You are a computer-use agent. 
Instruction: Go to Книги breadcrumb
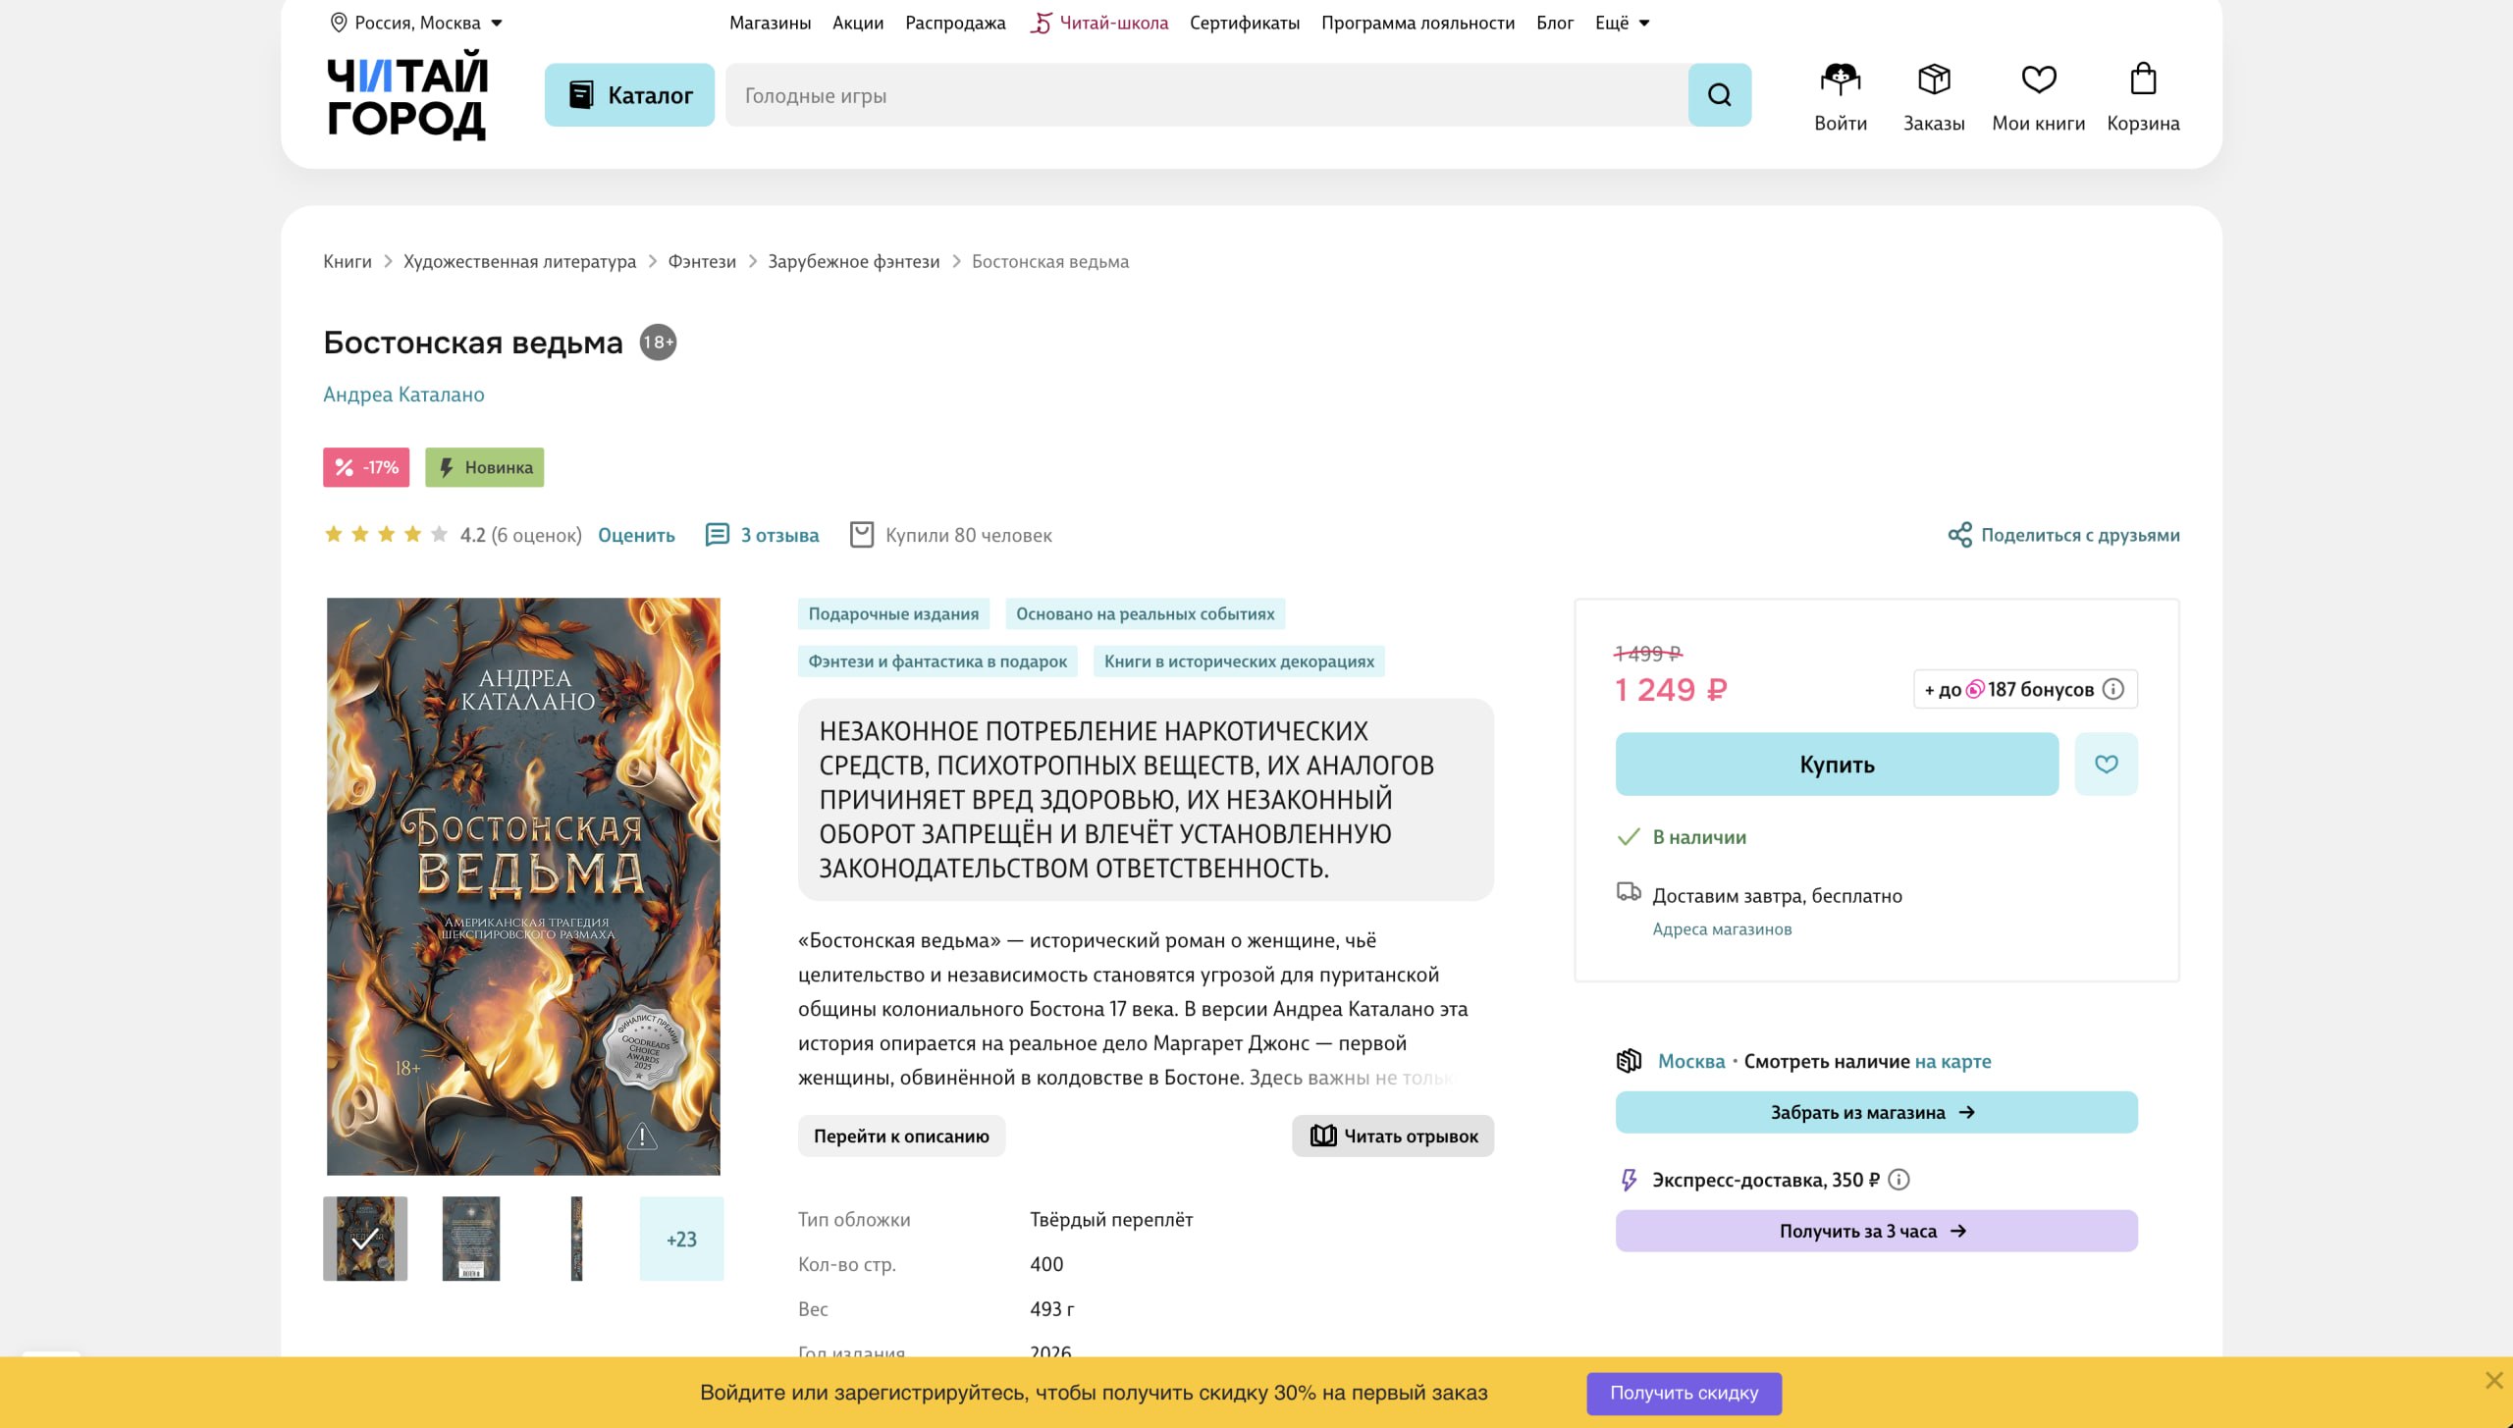(348, 261)
